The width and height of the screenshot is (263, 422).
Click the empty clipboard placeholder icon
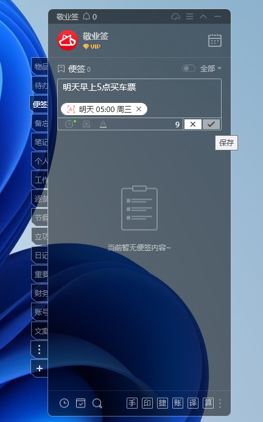click(x=139, y=208)
